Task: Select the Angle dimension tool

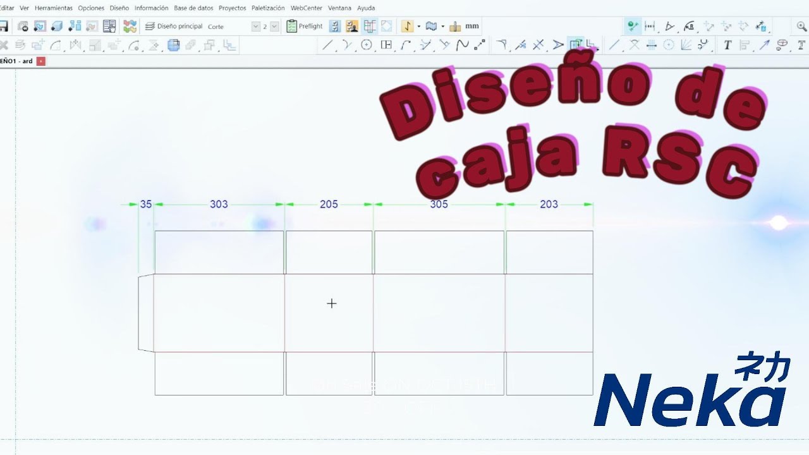Action: pyautogui.click(x=670, y=26)
